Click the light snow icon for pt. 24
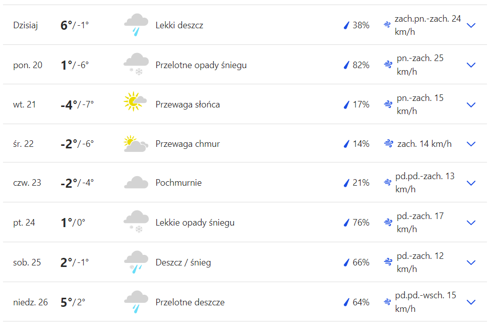 [x=136, y=222]
